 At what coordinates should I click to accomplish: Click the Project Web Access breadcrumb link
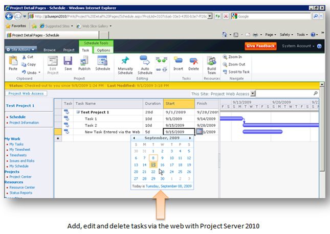[x=26, y=93]
